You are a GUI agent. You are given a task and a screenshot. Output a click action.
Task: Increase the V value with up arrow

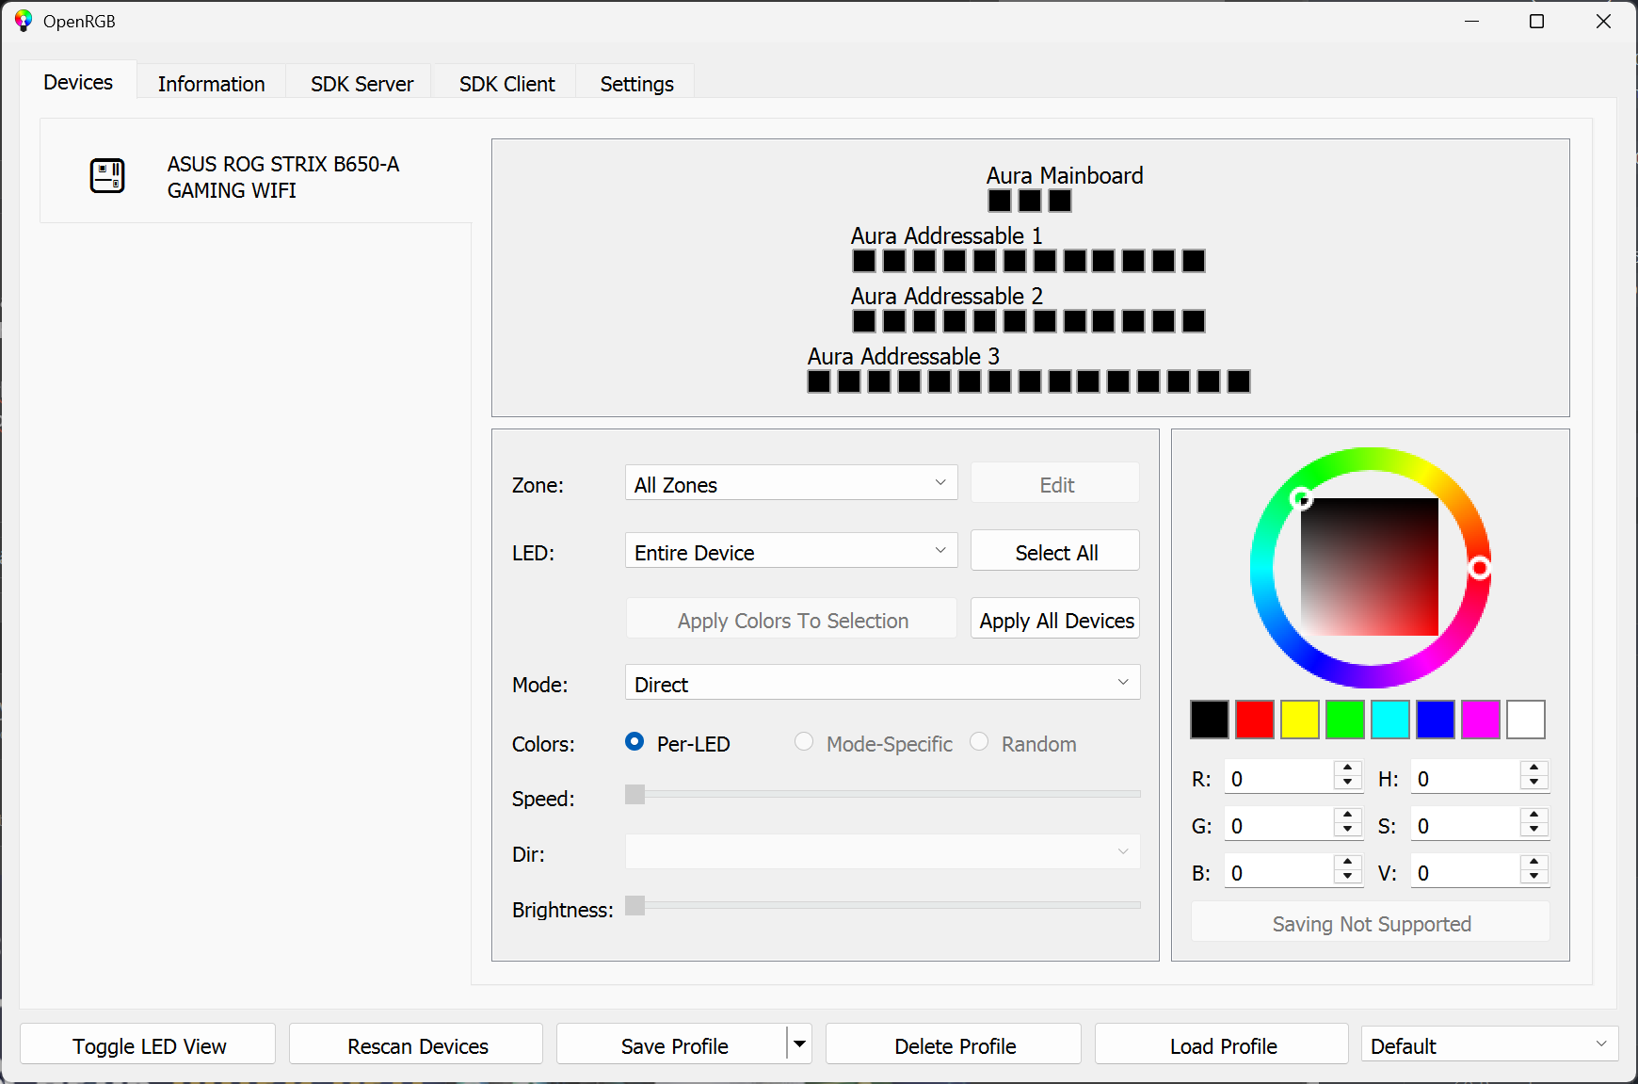pos(1534,862)
